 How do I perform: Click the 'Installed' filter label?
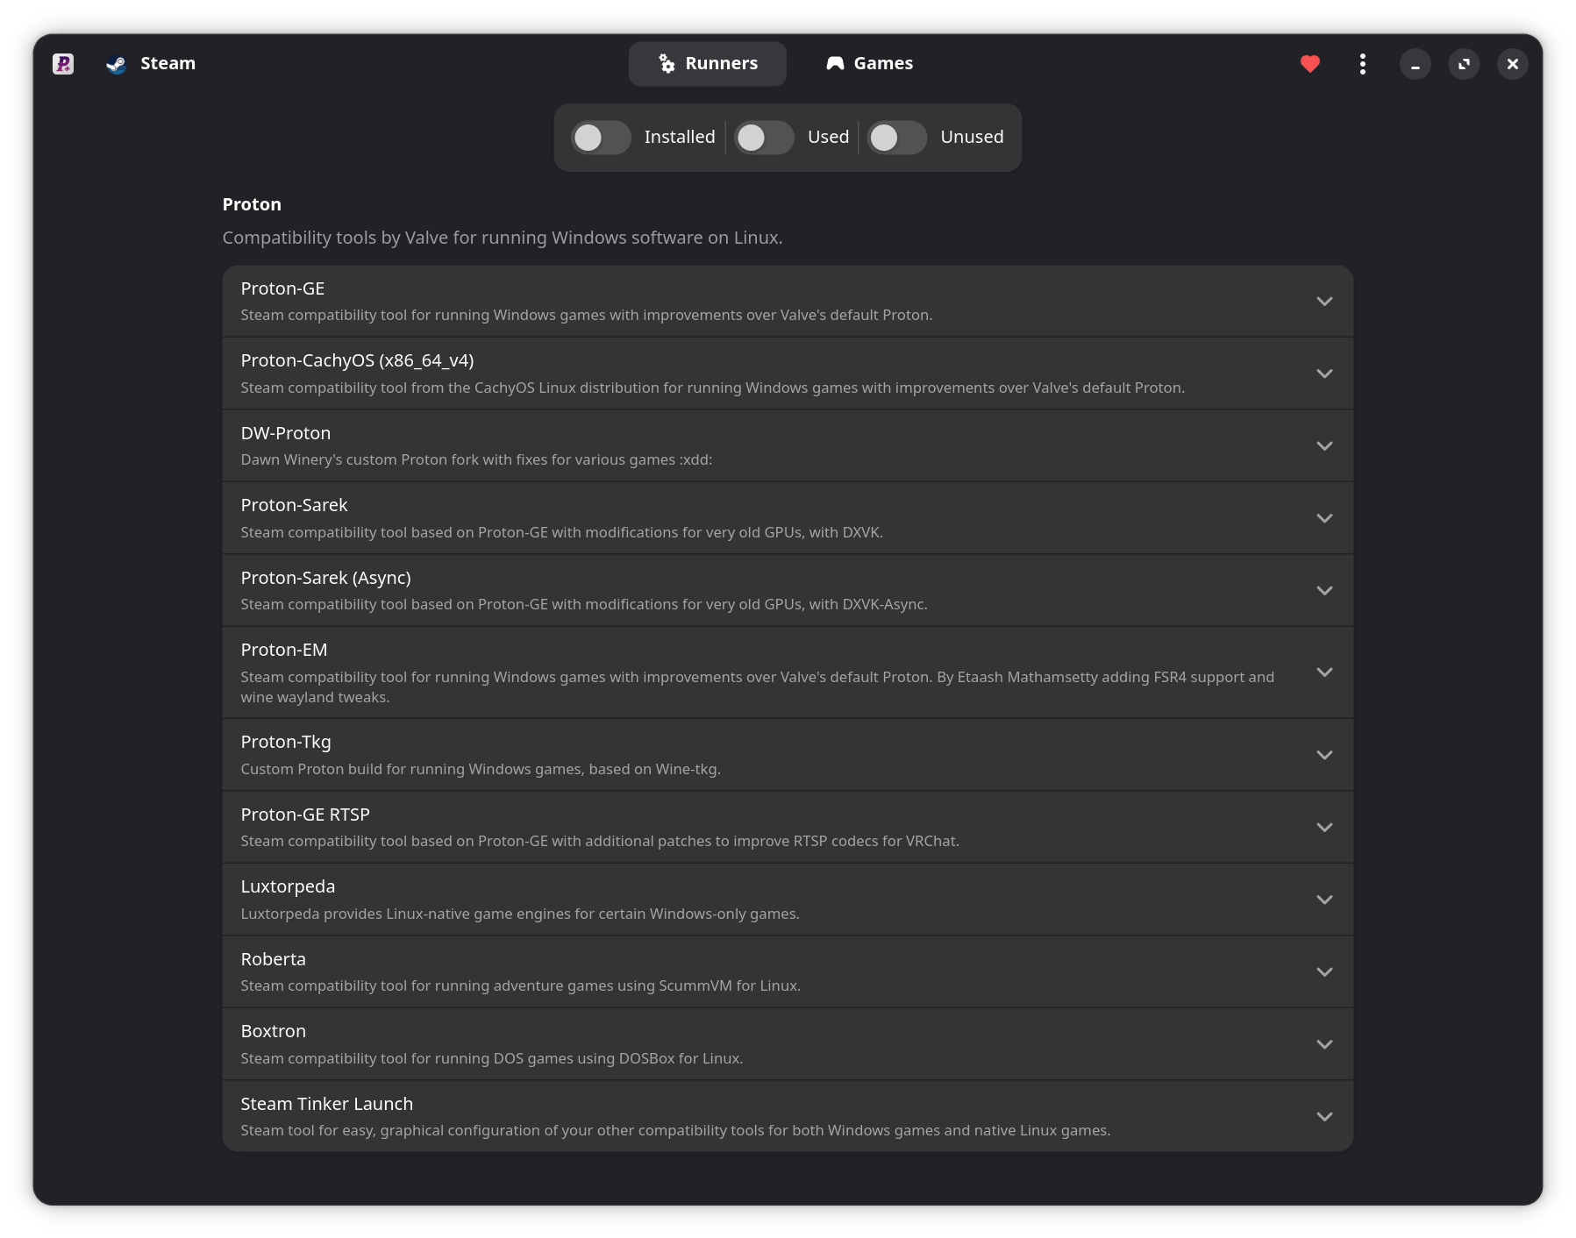(680, 138)
